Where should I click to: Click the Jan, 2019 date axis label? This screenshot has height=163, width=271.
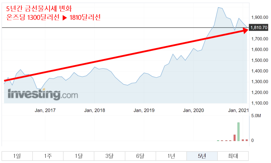pyautogui.click(x=144, y=110)
